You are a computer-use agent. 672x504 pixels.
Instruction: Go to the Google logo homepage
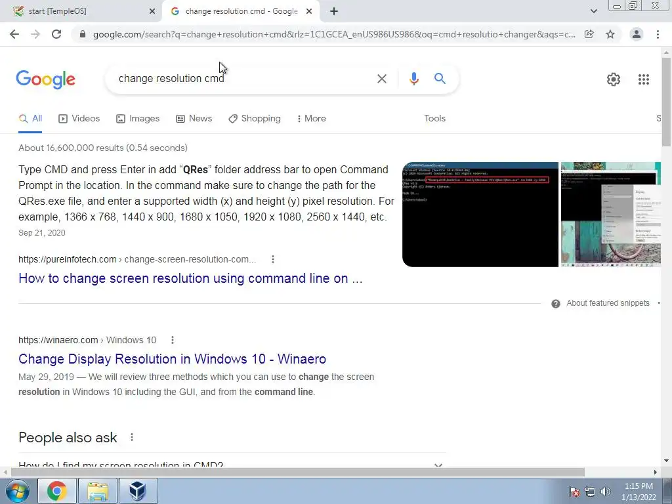click(45, 79)
